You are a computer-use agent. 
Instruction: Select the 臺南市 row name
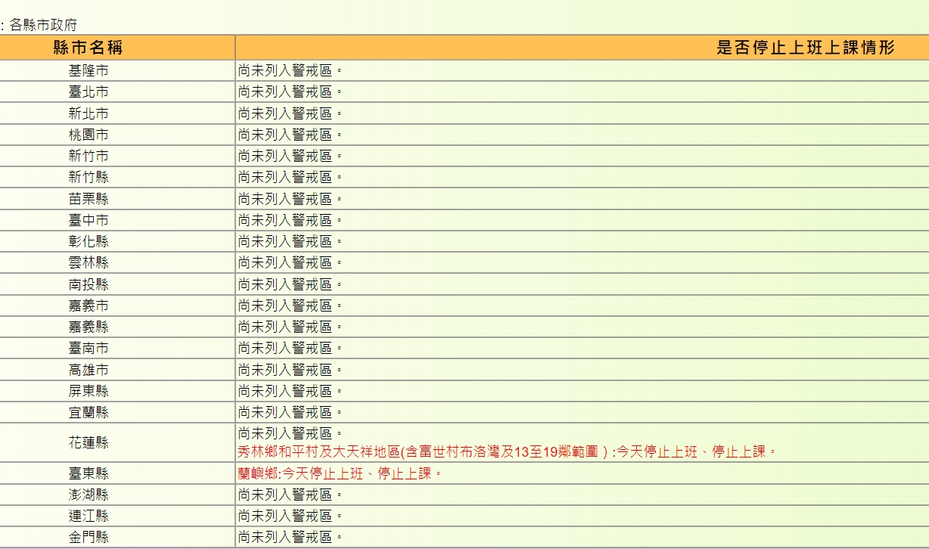(x=89, y=348)
